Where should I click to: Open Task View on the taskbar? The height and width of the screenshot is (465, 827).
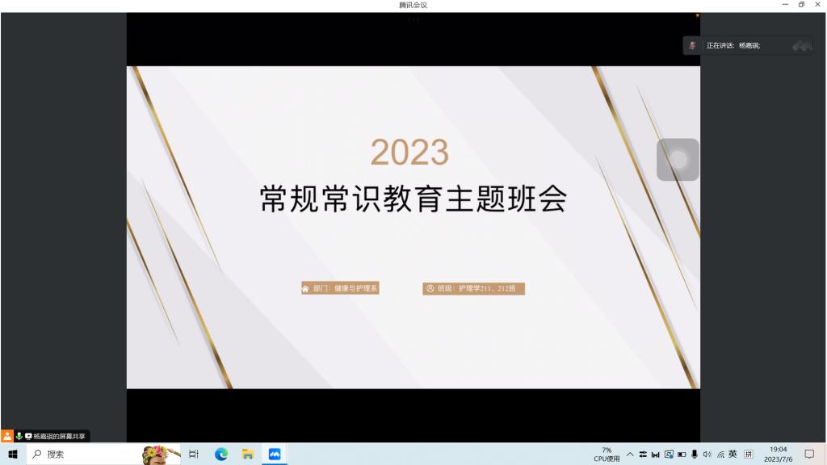coord(194,455)
